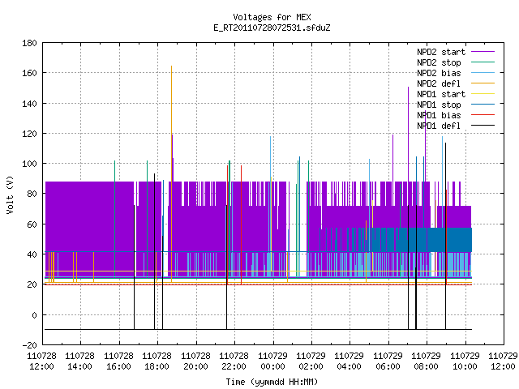Click the x-axis tick label 110729 00:00
The image size is (519, 389).
coord(272,361)
